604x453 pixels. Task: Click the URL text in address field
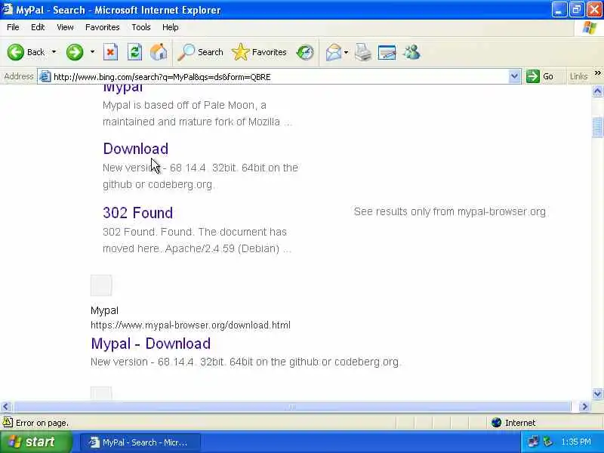[x=162, y=77]
